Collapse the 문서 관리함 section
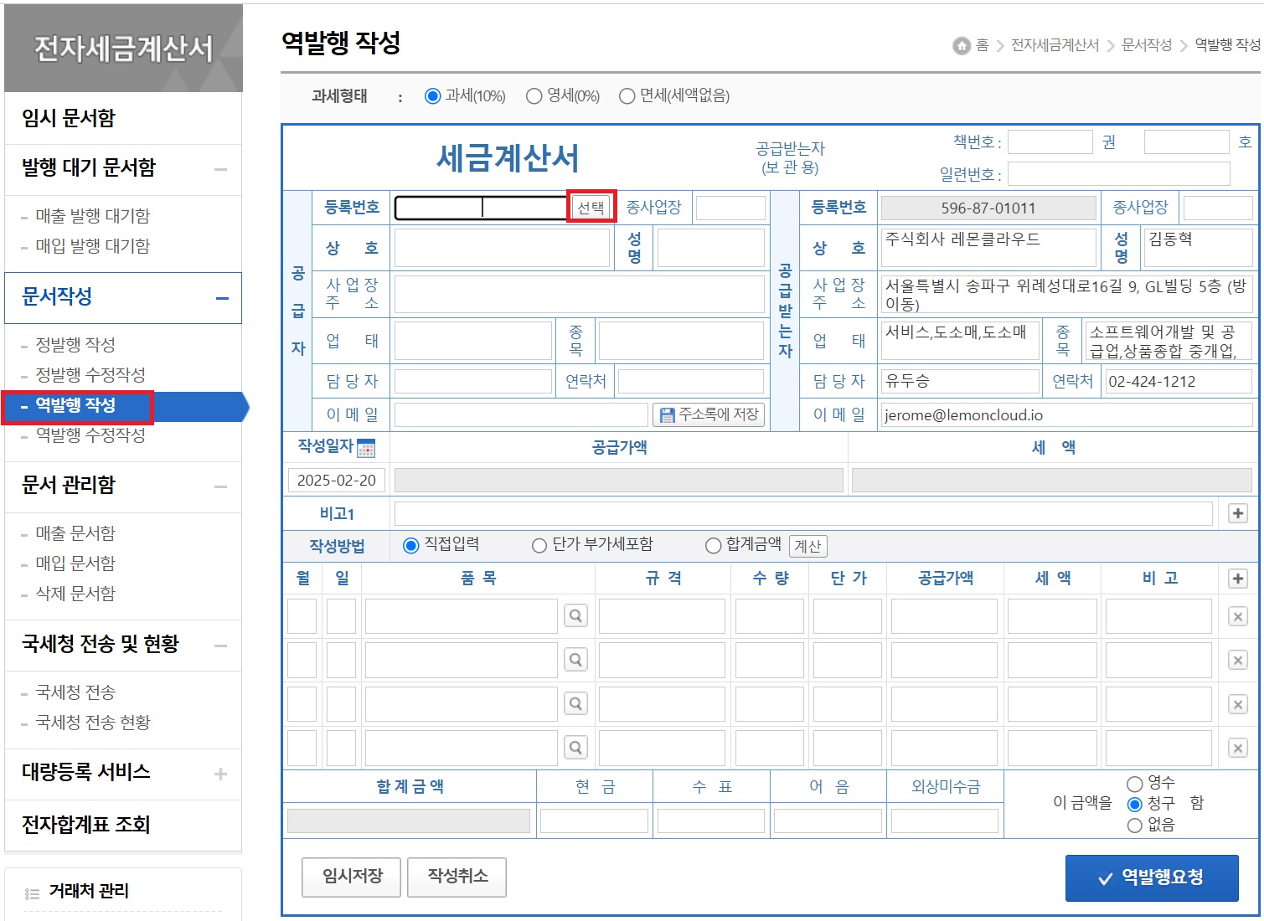 [x=220, y=486]
